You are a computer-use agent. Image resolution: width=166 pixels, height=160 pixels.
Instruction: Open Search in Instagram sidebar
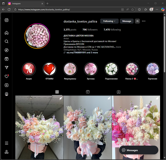click(7, 41)
